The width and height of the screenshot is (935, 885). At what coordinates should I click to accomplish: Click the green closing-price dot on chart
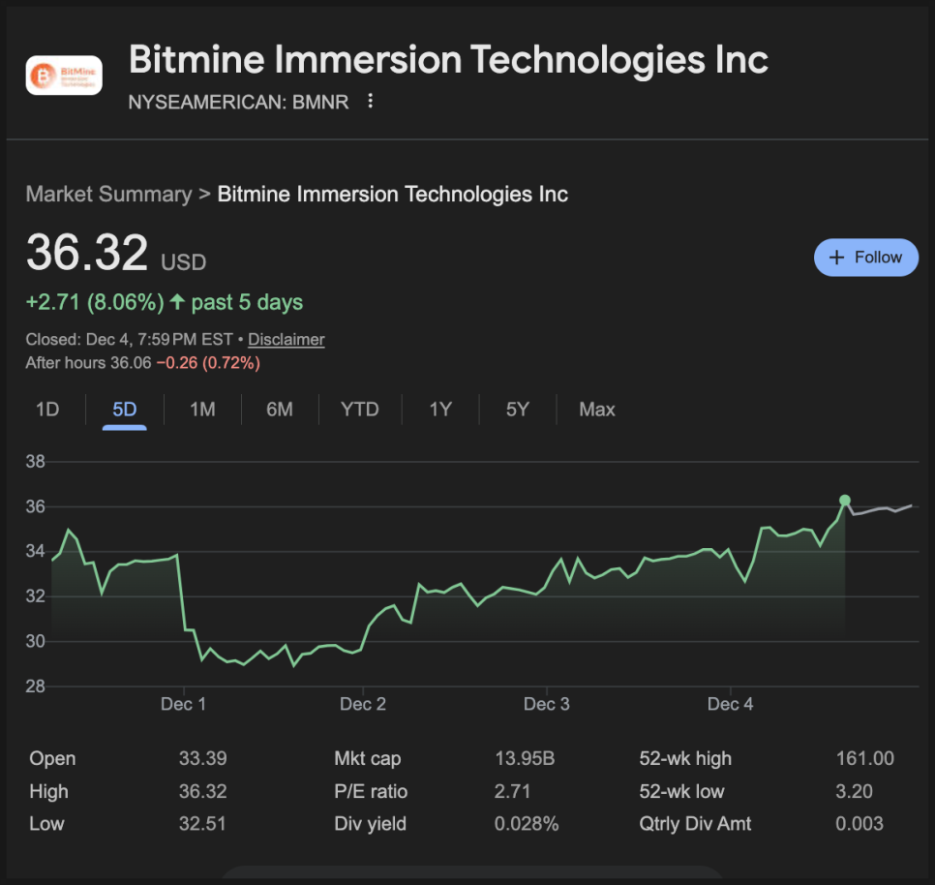[x=845, y=501]
